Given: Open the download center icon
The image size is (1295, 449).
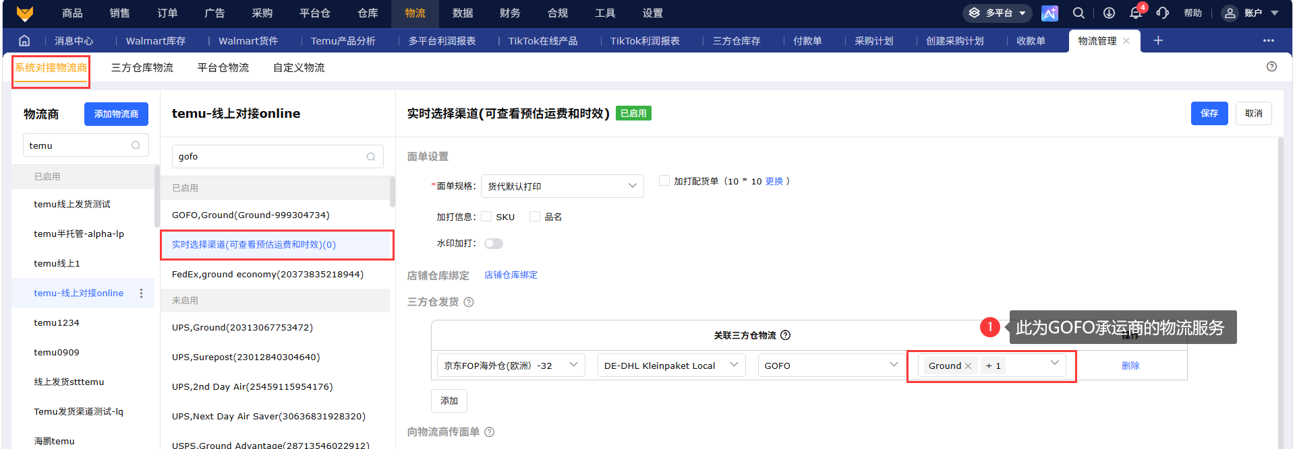Looking at the screenshot, I should (x=1109, y=13).
